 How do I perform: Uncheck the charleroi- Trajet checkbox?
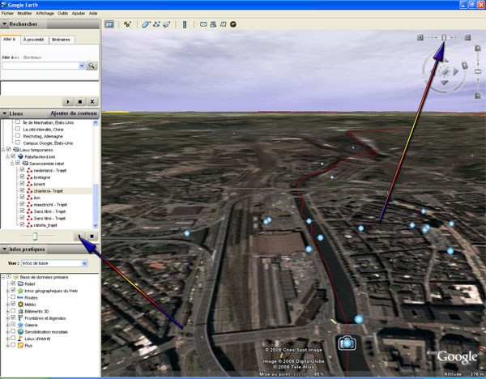[22, 189]
